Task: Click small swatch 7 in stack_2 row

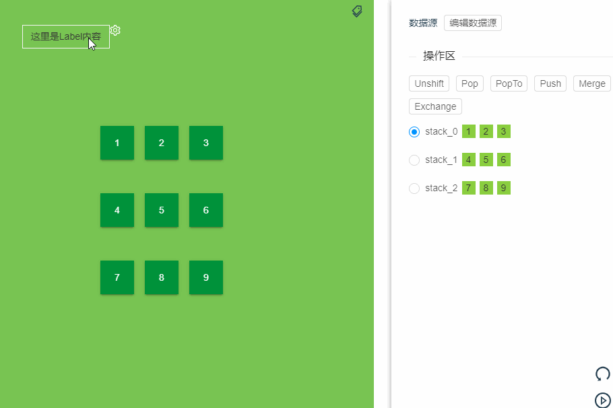Action: point(469,188)
